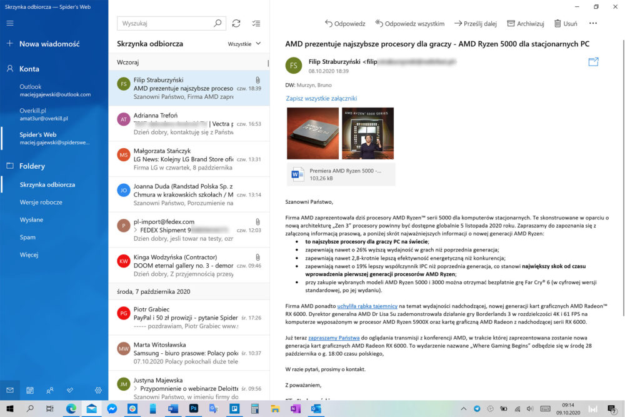The height and width of the screenshot is (417, 625).
Task: Select the Spider's Web account
Action: click(54, 138)
